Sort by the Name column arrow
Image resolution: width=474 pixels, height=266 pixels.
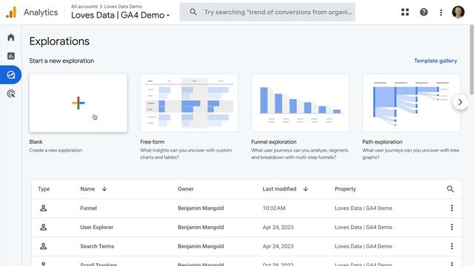pos(104,189)
